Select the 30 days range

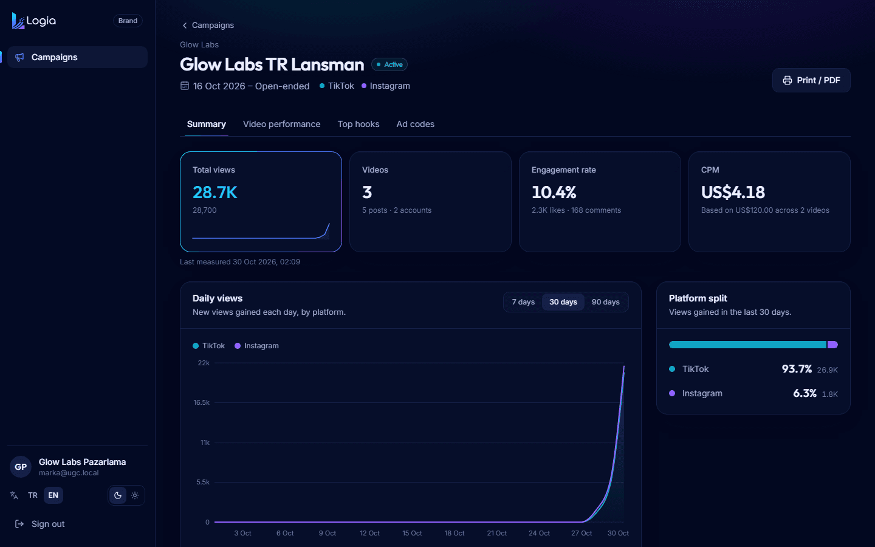(563, 302)
